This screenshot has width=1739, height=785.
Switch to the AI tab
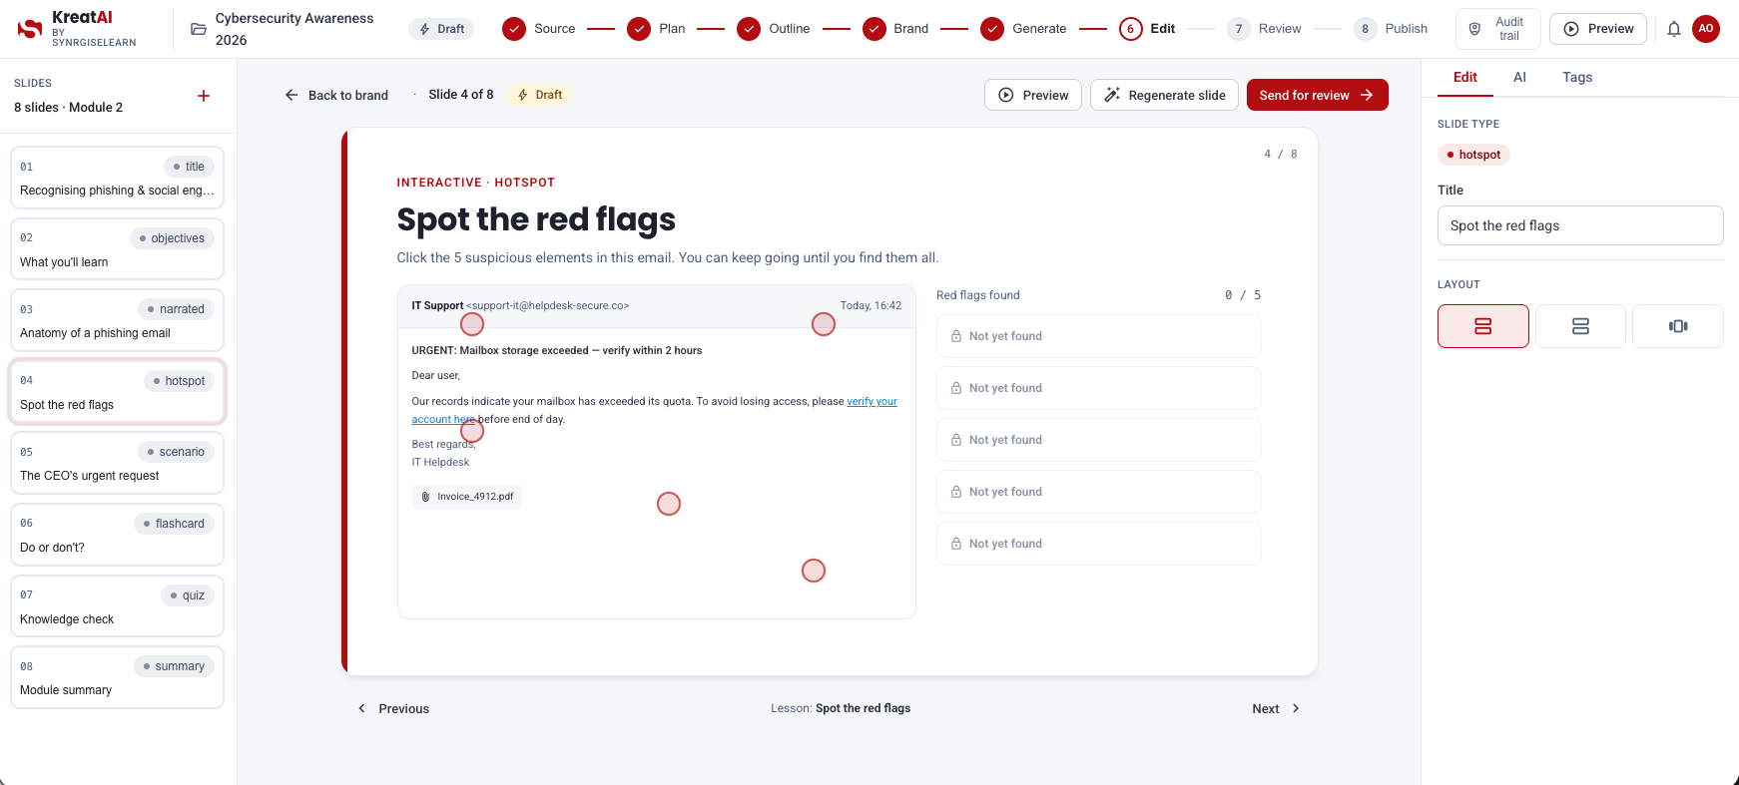(1519, 77)
